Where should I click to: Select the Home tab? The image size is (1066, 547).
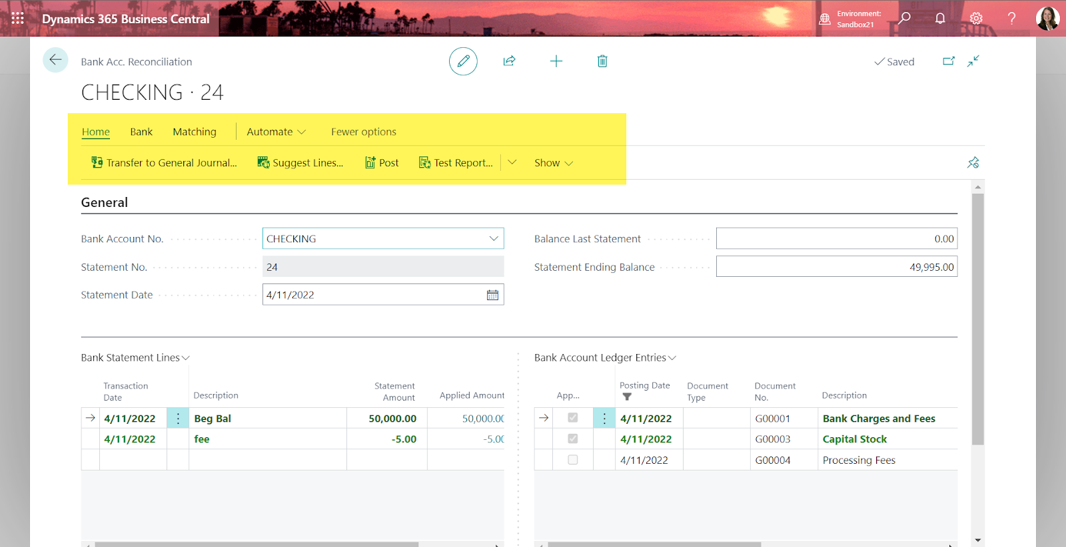96,132
